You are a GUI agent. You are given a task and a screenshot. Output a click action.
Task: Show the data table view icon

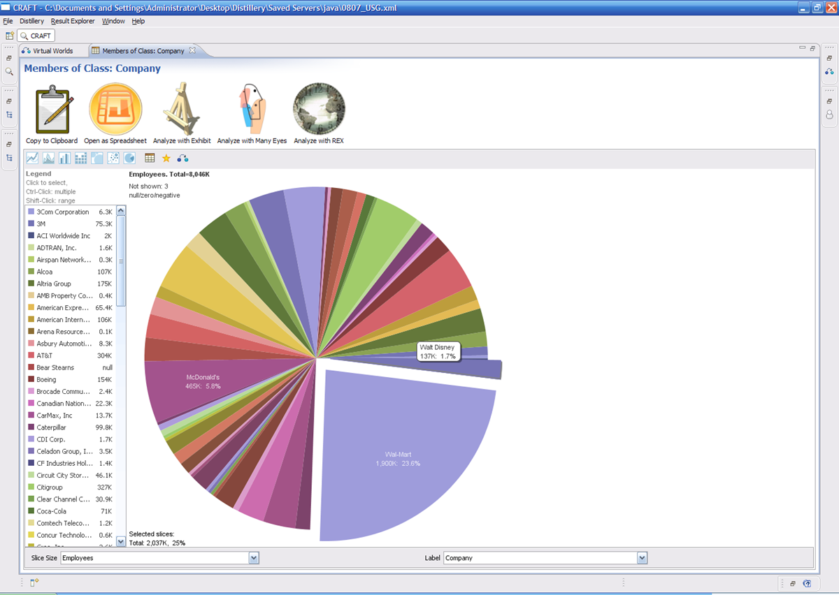tap(150, 159)
